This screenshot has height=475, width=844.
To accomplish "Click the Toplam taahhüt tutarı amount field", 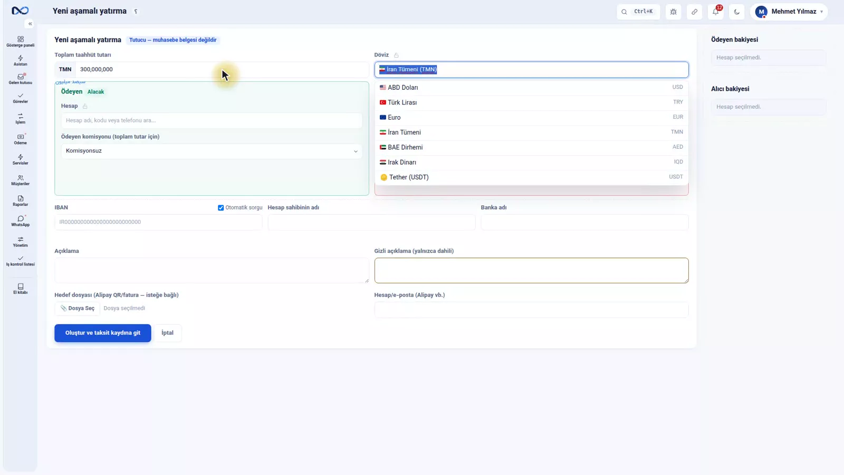I will coord(222,70).
